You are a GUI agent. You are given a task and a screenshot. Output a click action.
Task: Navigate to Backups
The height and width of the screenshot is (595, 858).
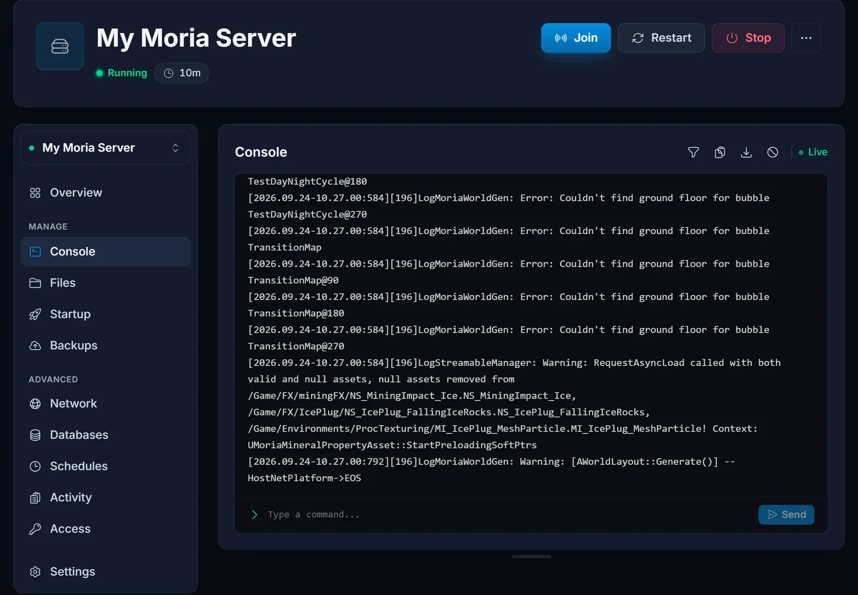106,345
